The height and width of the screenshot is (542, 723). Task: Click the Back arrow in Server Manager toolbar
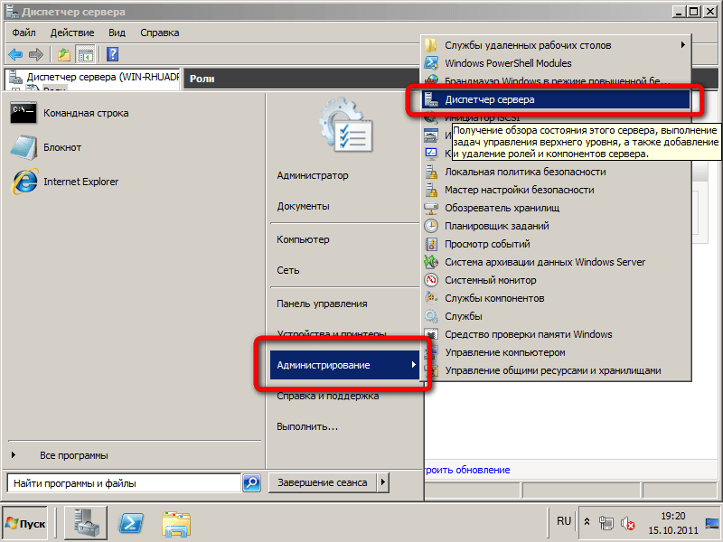[15, 55]
